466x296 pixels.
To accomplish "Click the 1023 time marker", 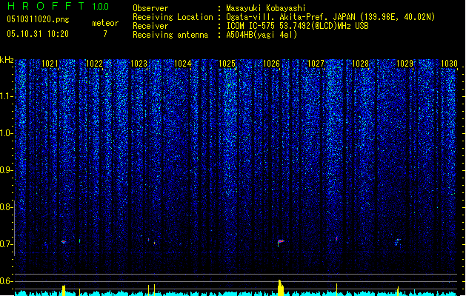I will coord(139,64).
